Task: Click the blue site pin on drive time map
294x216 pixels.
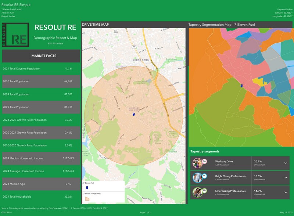Action: tap(134, 115)
